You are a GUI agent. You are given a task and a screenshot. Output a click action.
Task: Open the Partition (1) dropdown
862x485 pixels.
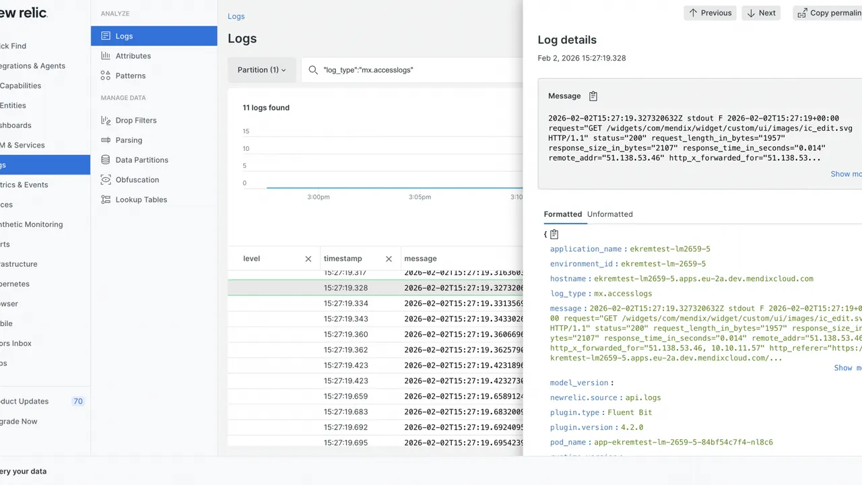pos(261,70)
